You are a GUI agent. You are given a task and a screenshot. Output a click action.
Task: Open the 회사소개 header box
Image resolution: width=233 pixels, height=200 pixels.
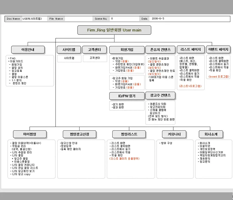208,134
